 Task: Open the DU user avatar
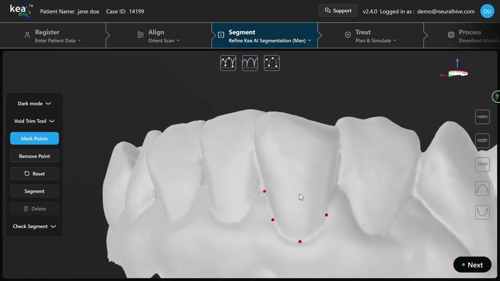coord(487,11)
